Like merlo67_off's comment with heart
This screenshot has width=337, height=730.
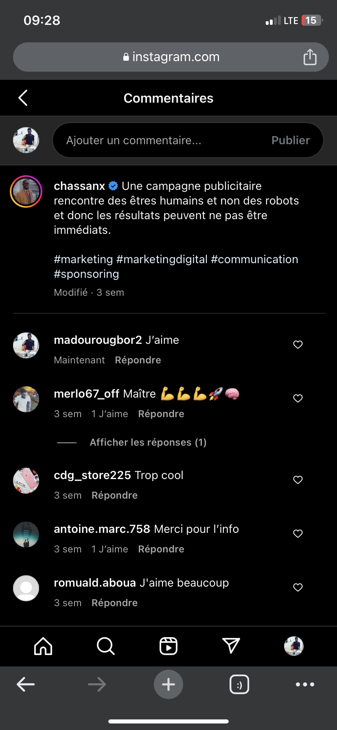[x=298, y=398]
